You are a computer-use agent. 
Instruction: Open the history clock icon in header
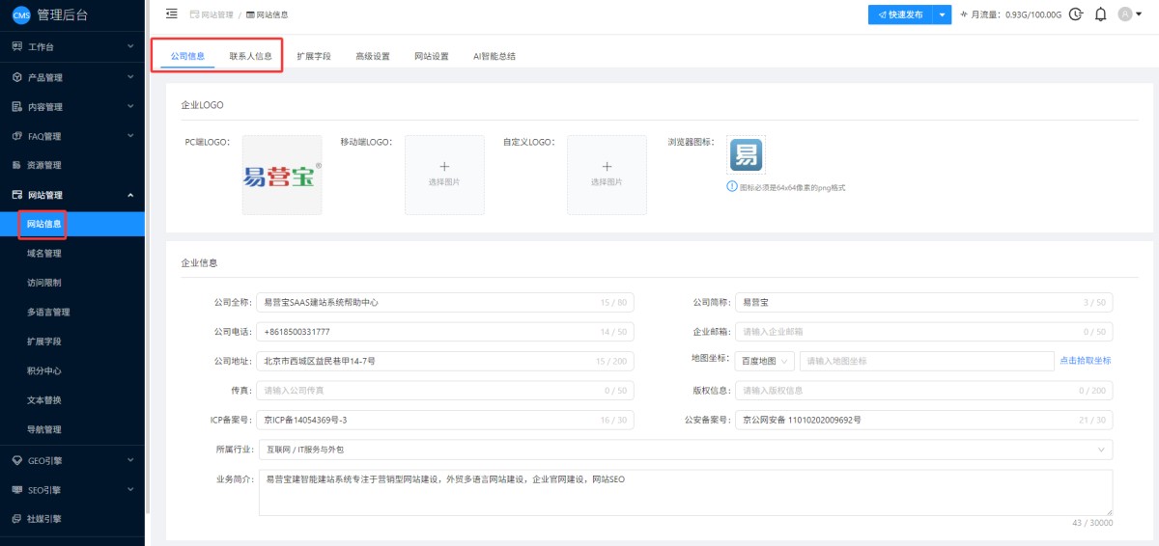point(1076,14)
